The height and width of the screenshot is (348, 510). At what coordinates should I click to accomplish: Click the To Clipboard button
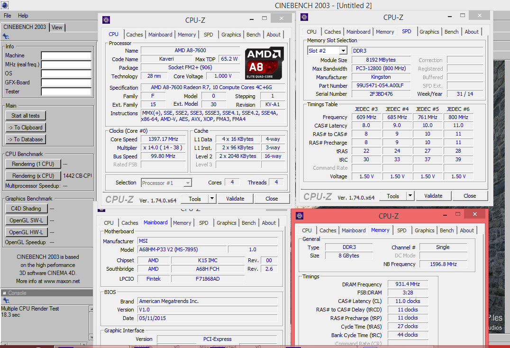pyautogui.click(x=26, y=128)
